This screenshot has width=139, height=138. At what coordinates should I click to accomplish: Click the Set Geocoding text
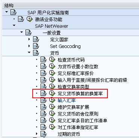[65, 46]
